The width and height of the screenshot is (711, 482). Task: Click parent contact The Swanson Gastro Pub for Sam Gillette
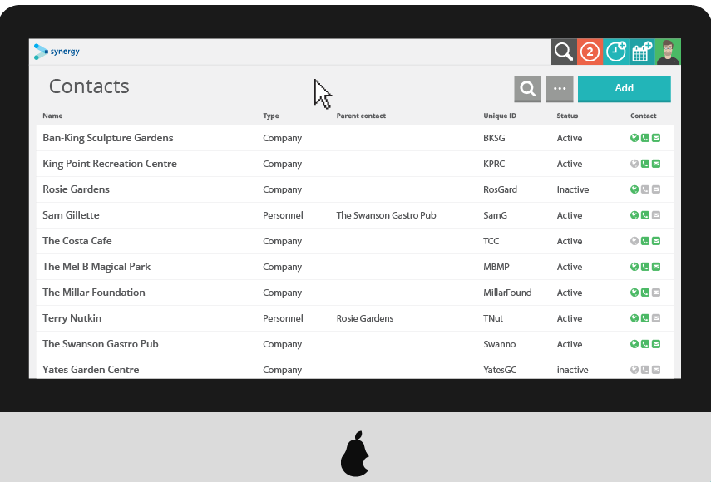[386, 215]
